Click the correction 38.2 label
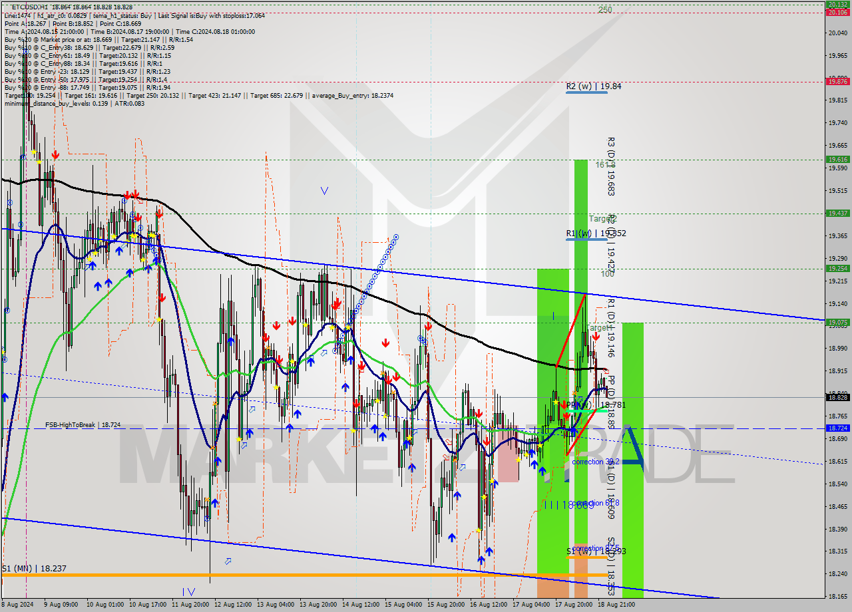This screenshot has height=612, width=852. 596,462
